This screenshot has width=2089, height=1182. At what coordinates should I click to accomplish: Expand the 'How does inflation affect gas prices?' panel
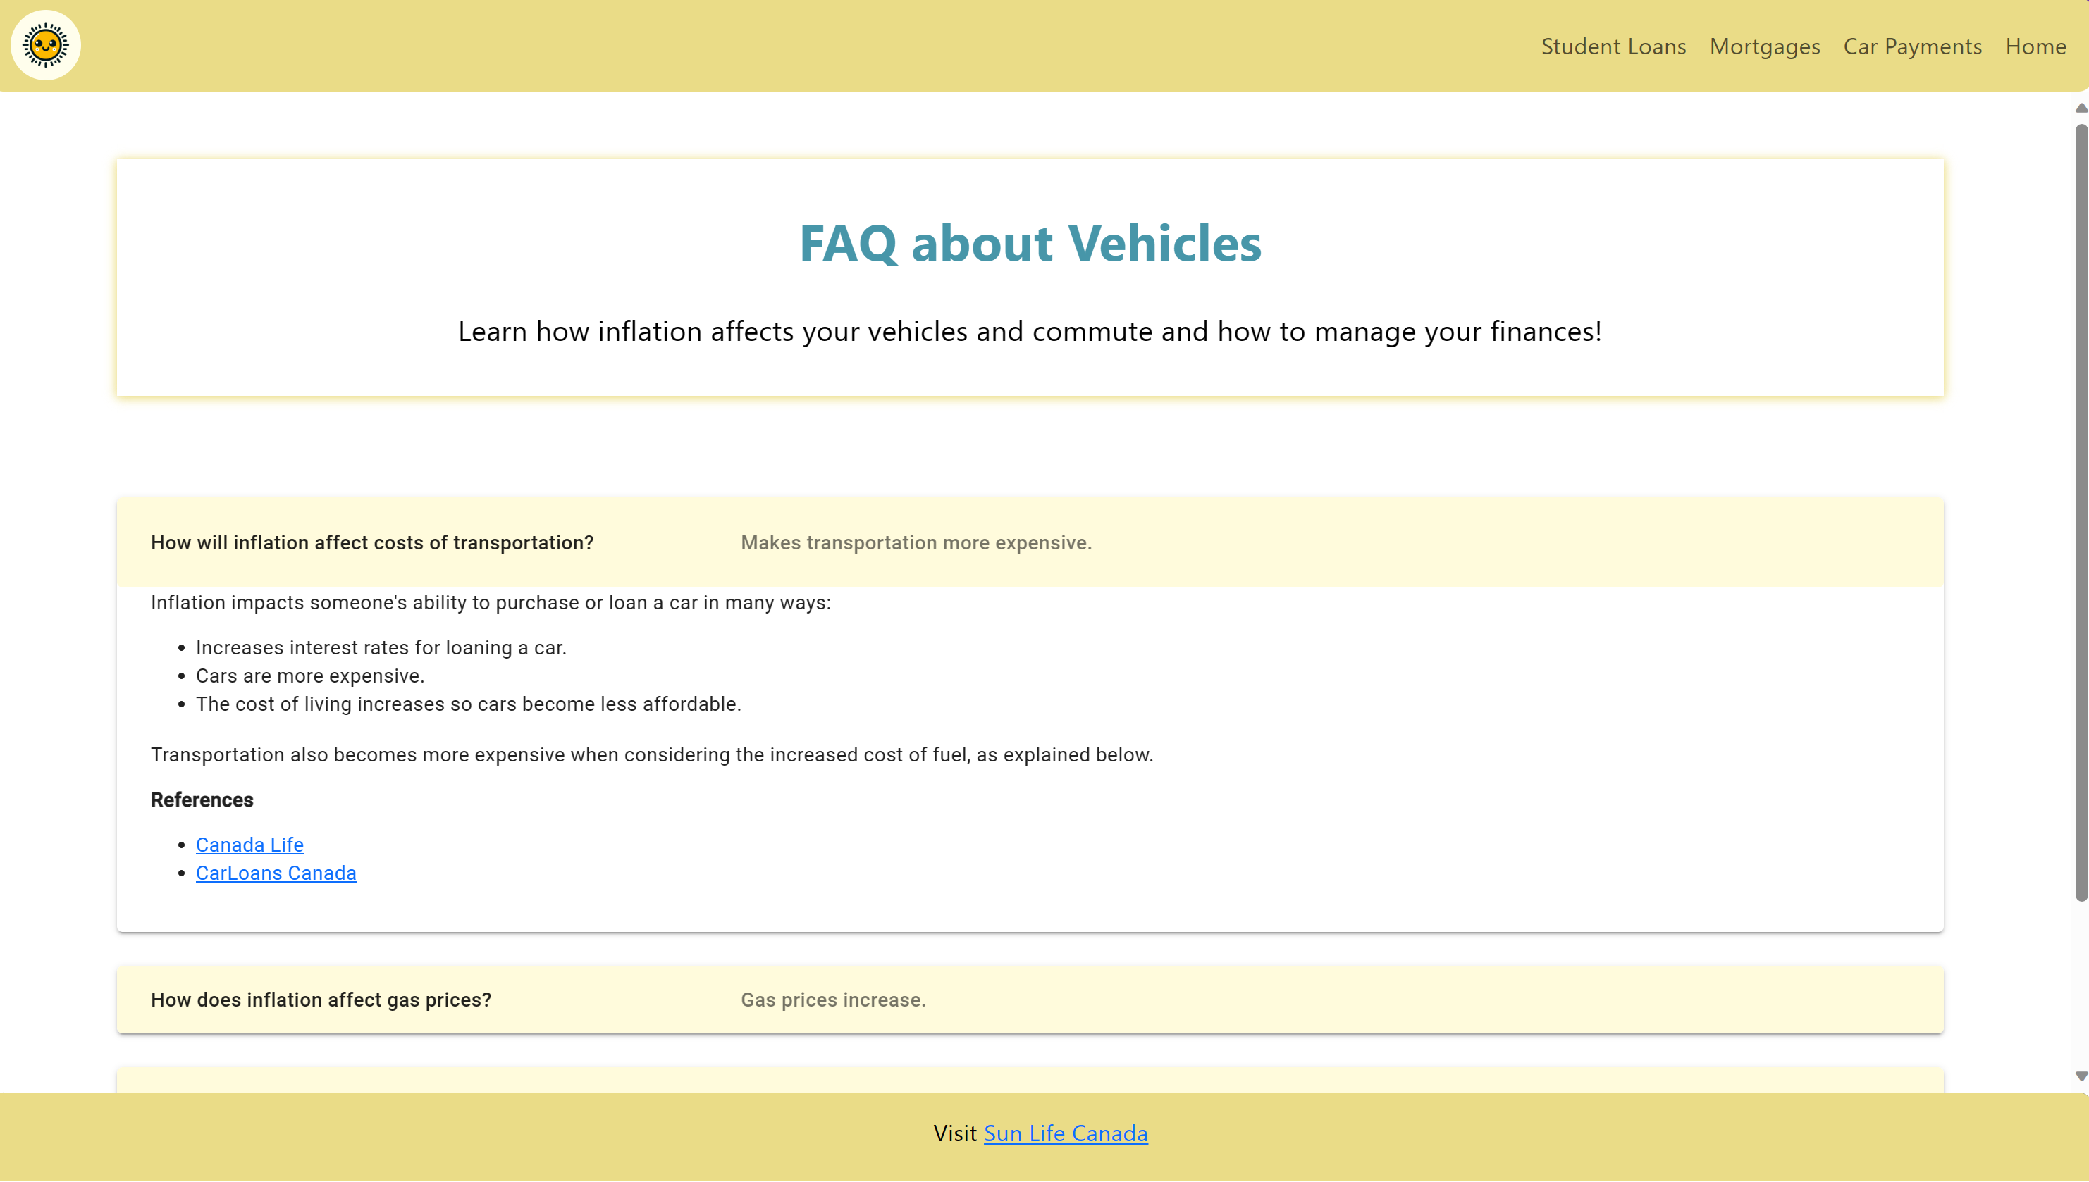click(x=321, y=1000)
